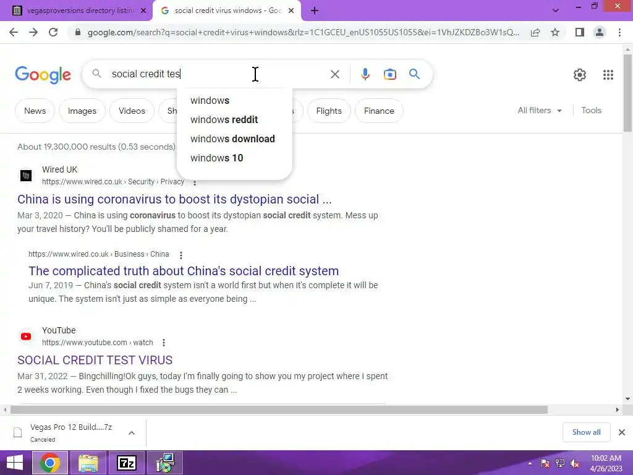The height and width of the screenshot is (475, 633).
Task: Select the Images filter
Action: coord(82,111)
